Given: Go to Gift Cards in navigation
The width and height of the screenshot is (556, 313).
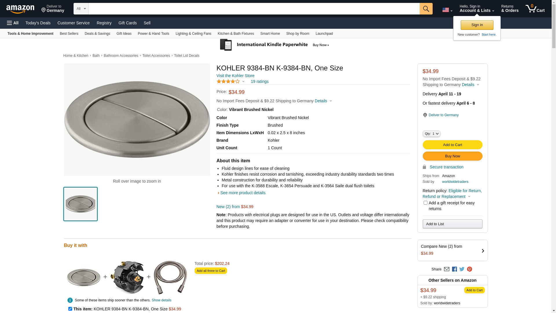Looking at the screenshot, I should pos(127,23).
